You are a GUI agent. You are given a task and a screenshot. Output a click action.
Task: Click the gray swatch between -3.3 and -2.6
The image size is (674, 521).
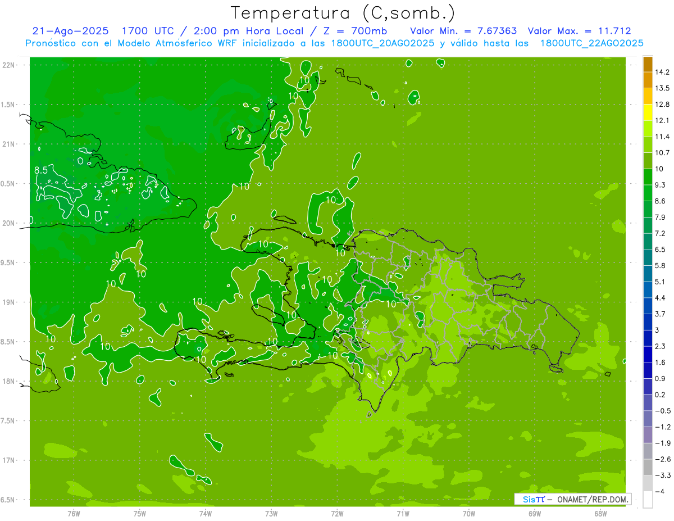click(648, 468)
